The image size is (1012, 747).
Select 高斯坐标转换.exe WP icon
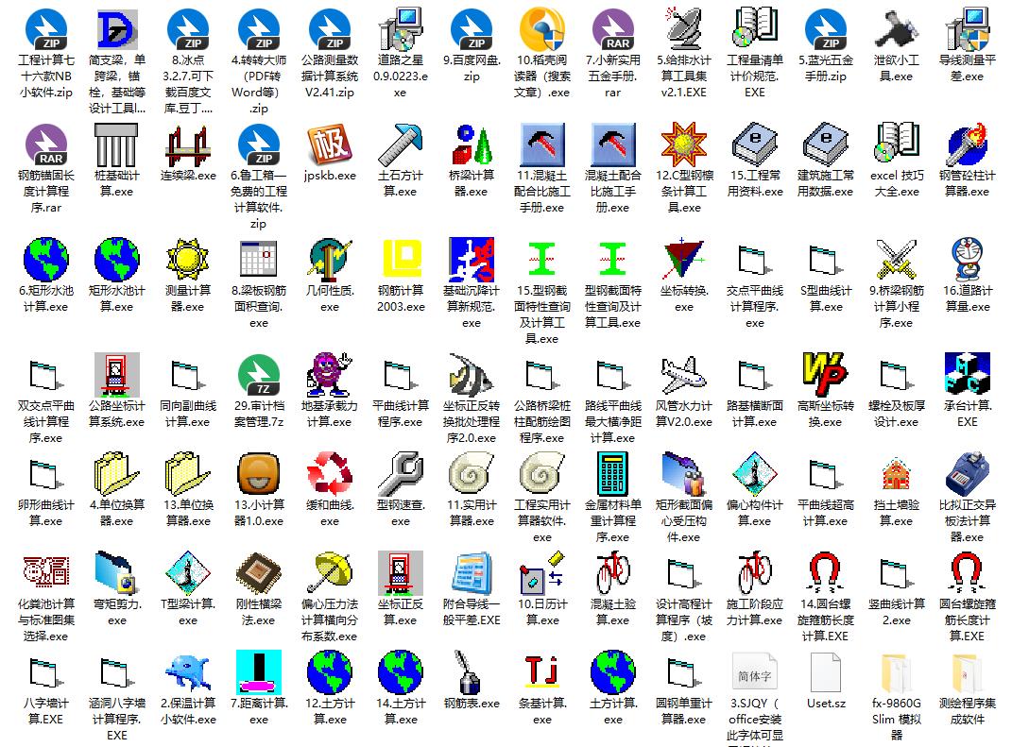coord(825,375)
